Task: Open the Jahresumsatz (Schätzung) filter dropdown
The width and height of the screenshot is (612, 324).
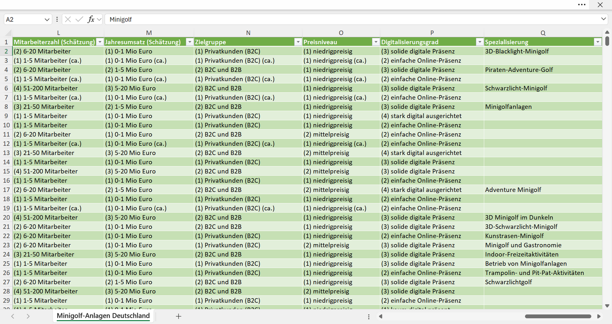Action: [190, 42]
